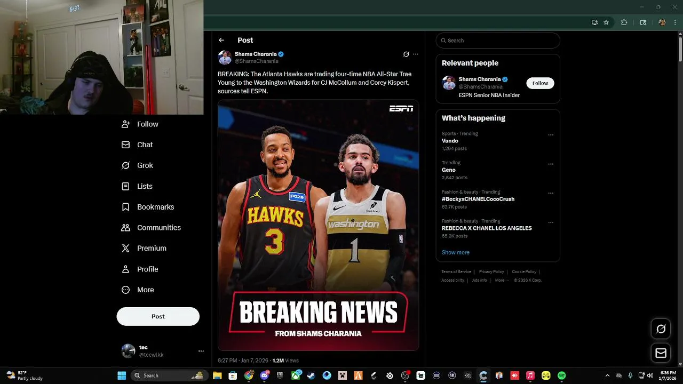The height and width of the screenshot is (384, 683).
Task: Open the floating Grok button
Action: click(x=661, y=329)
